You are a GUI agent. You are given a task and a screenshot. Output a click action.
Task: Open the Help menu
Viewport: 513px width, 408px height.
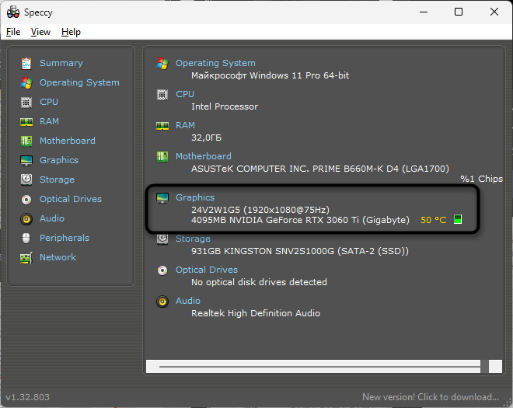click(71, 32)
